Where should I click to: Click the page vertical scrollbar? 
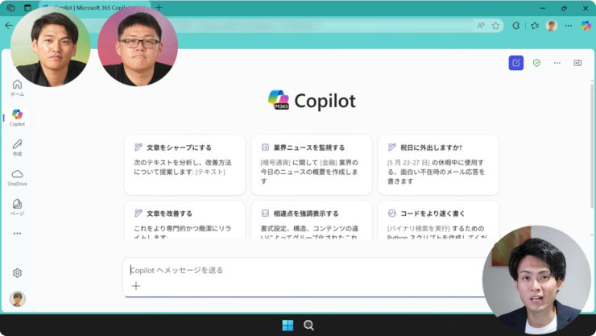[x=592, y=147]
